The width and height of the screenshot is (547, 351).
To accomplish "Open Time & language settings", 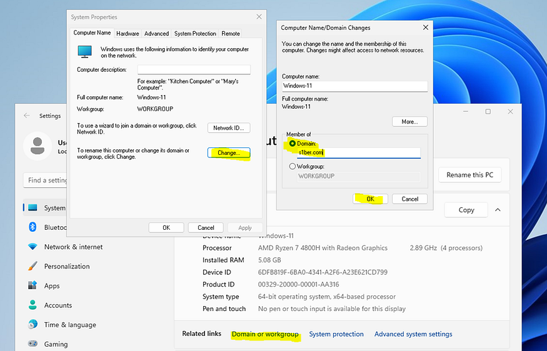I will (x=70, y=325).
